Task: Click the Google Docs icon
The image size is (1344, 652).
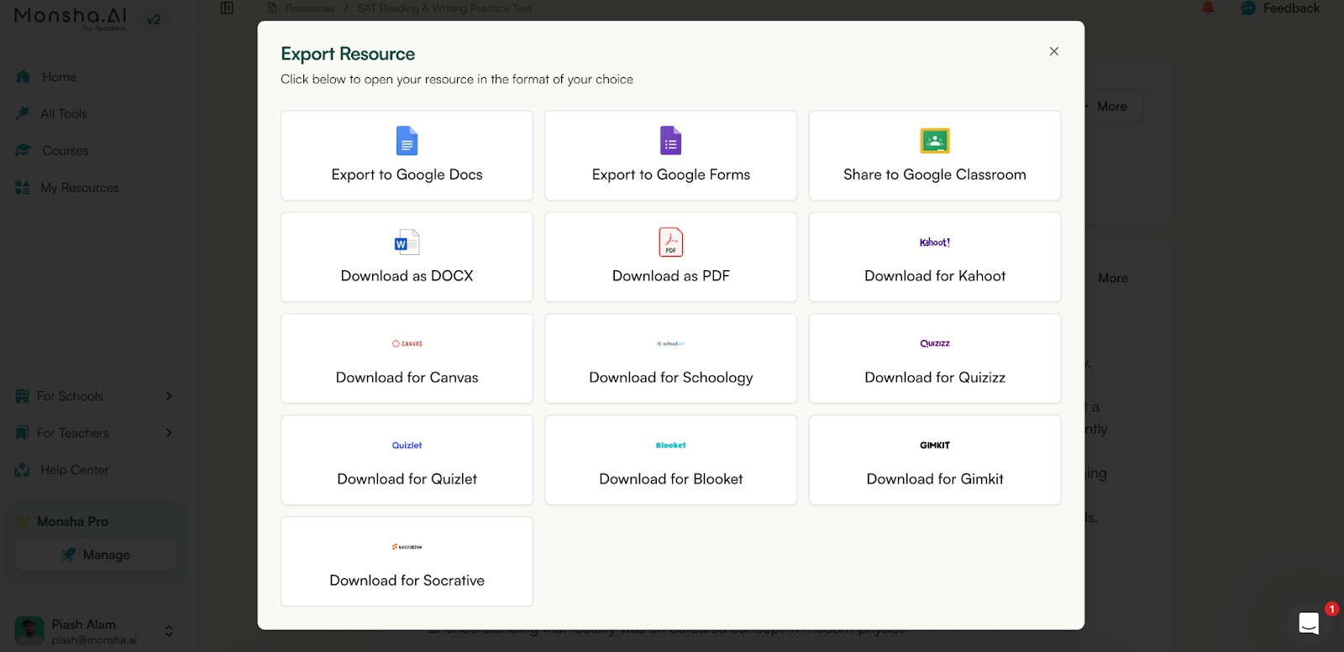Action: (407, 141)
